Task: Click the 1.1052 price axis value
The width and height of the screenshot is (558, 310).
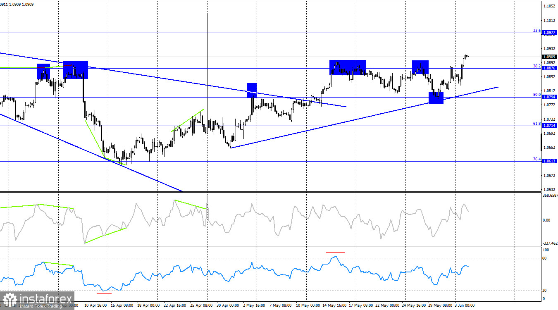Action: pyautogui.click(x=549, y=6)
